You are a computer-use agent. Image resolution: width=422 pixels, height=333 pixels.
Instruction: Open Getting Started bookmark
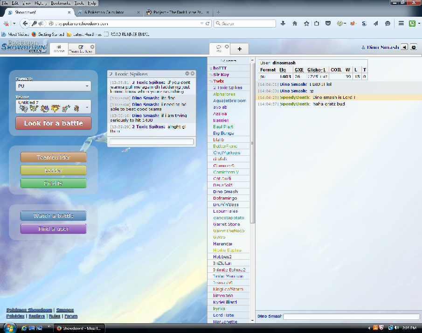[48, 34]
